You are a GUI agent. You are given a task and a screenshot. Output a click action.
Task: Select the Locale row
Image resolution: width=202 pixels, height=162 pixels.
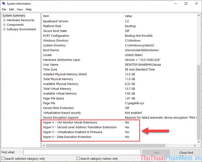click(x=120, y=55)
